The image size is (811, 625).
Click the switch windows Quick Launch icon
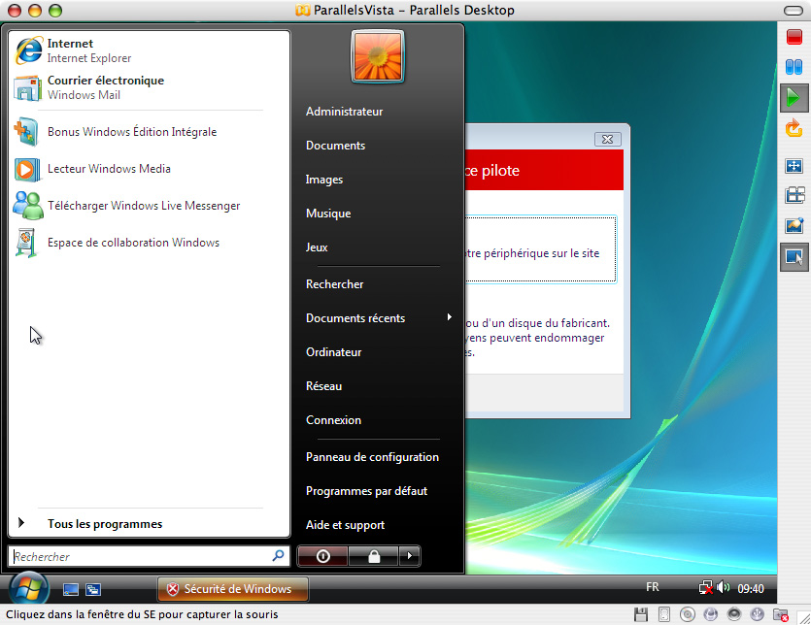(93, 589)
